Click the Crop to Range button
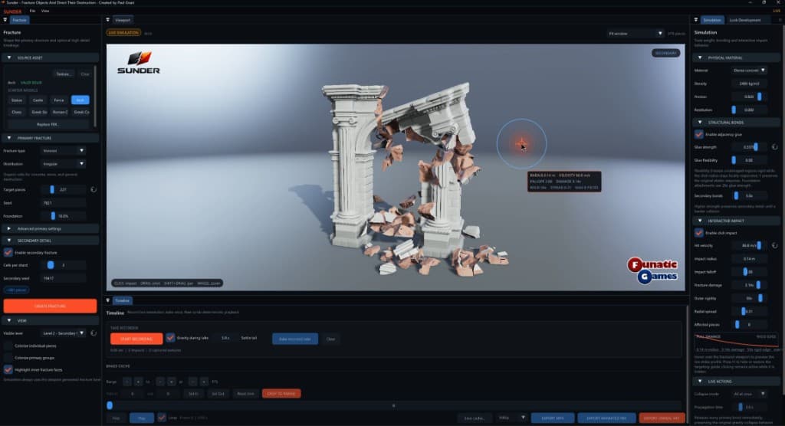The height and width of the screenshot is (426, 785). point(281,394)
